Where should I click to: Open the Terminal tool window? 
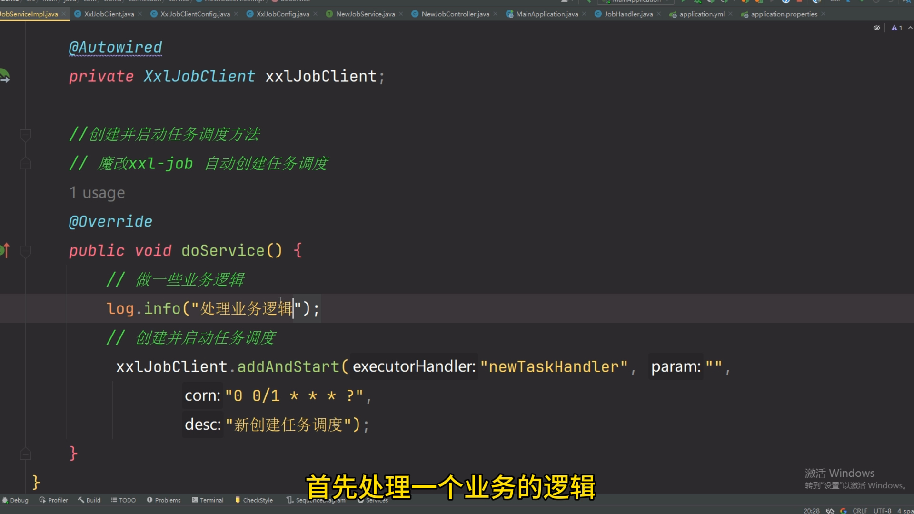(x=207, y=500)
